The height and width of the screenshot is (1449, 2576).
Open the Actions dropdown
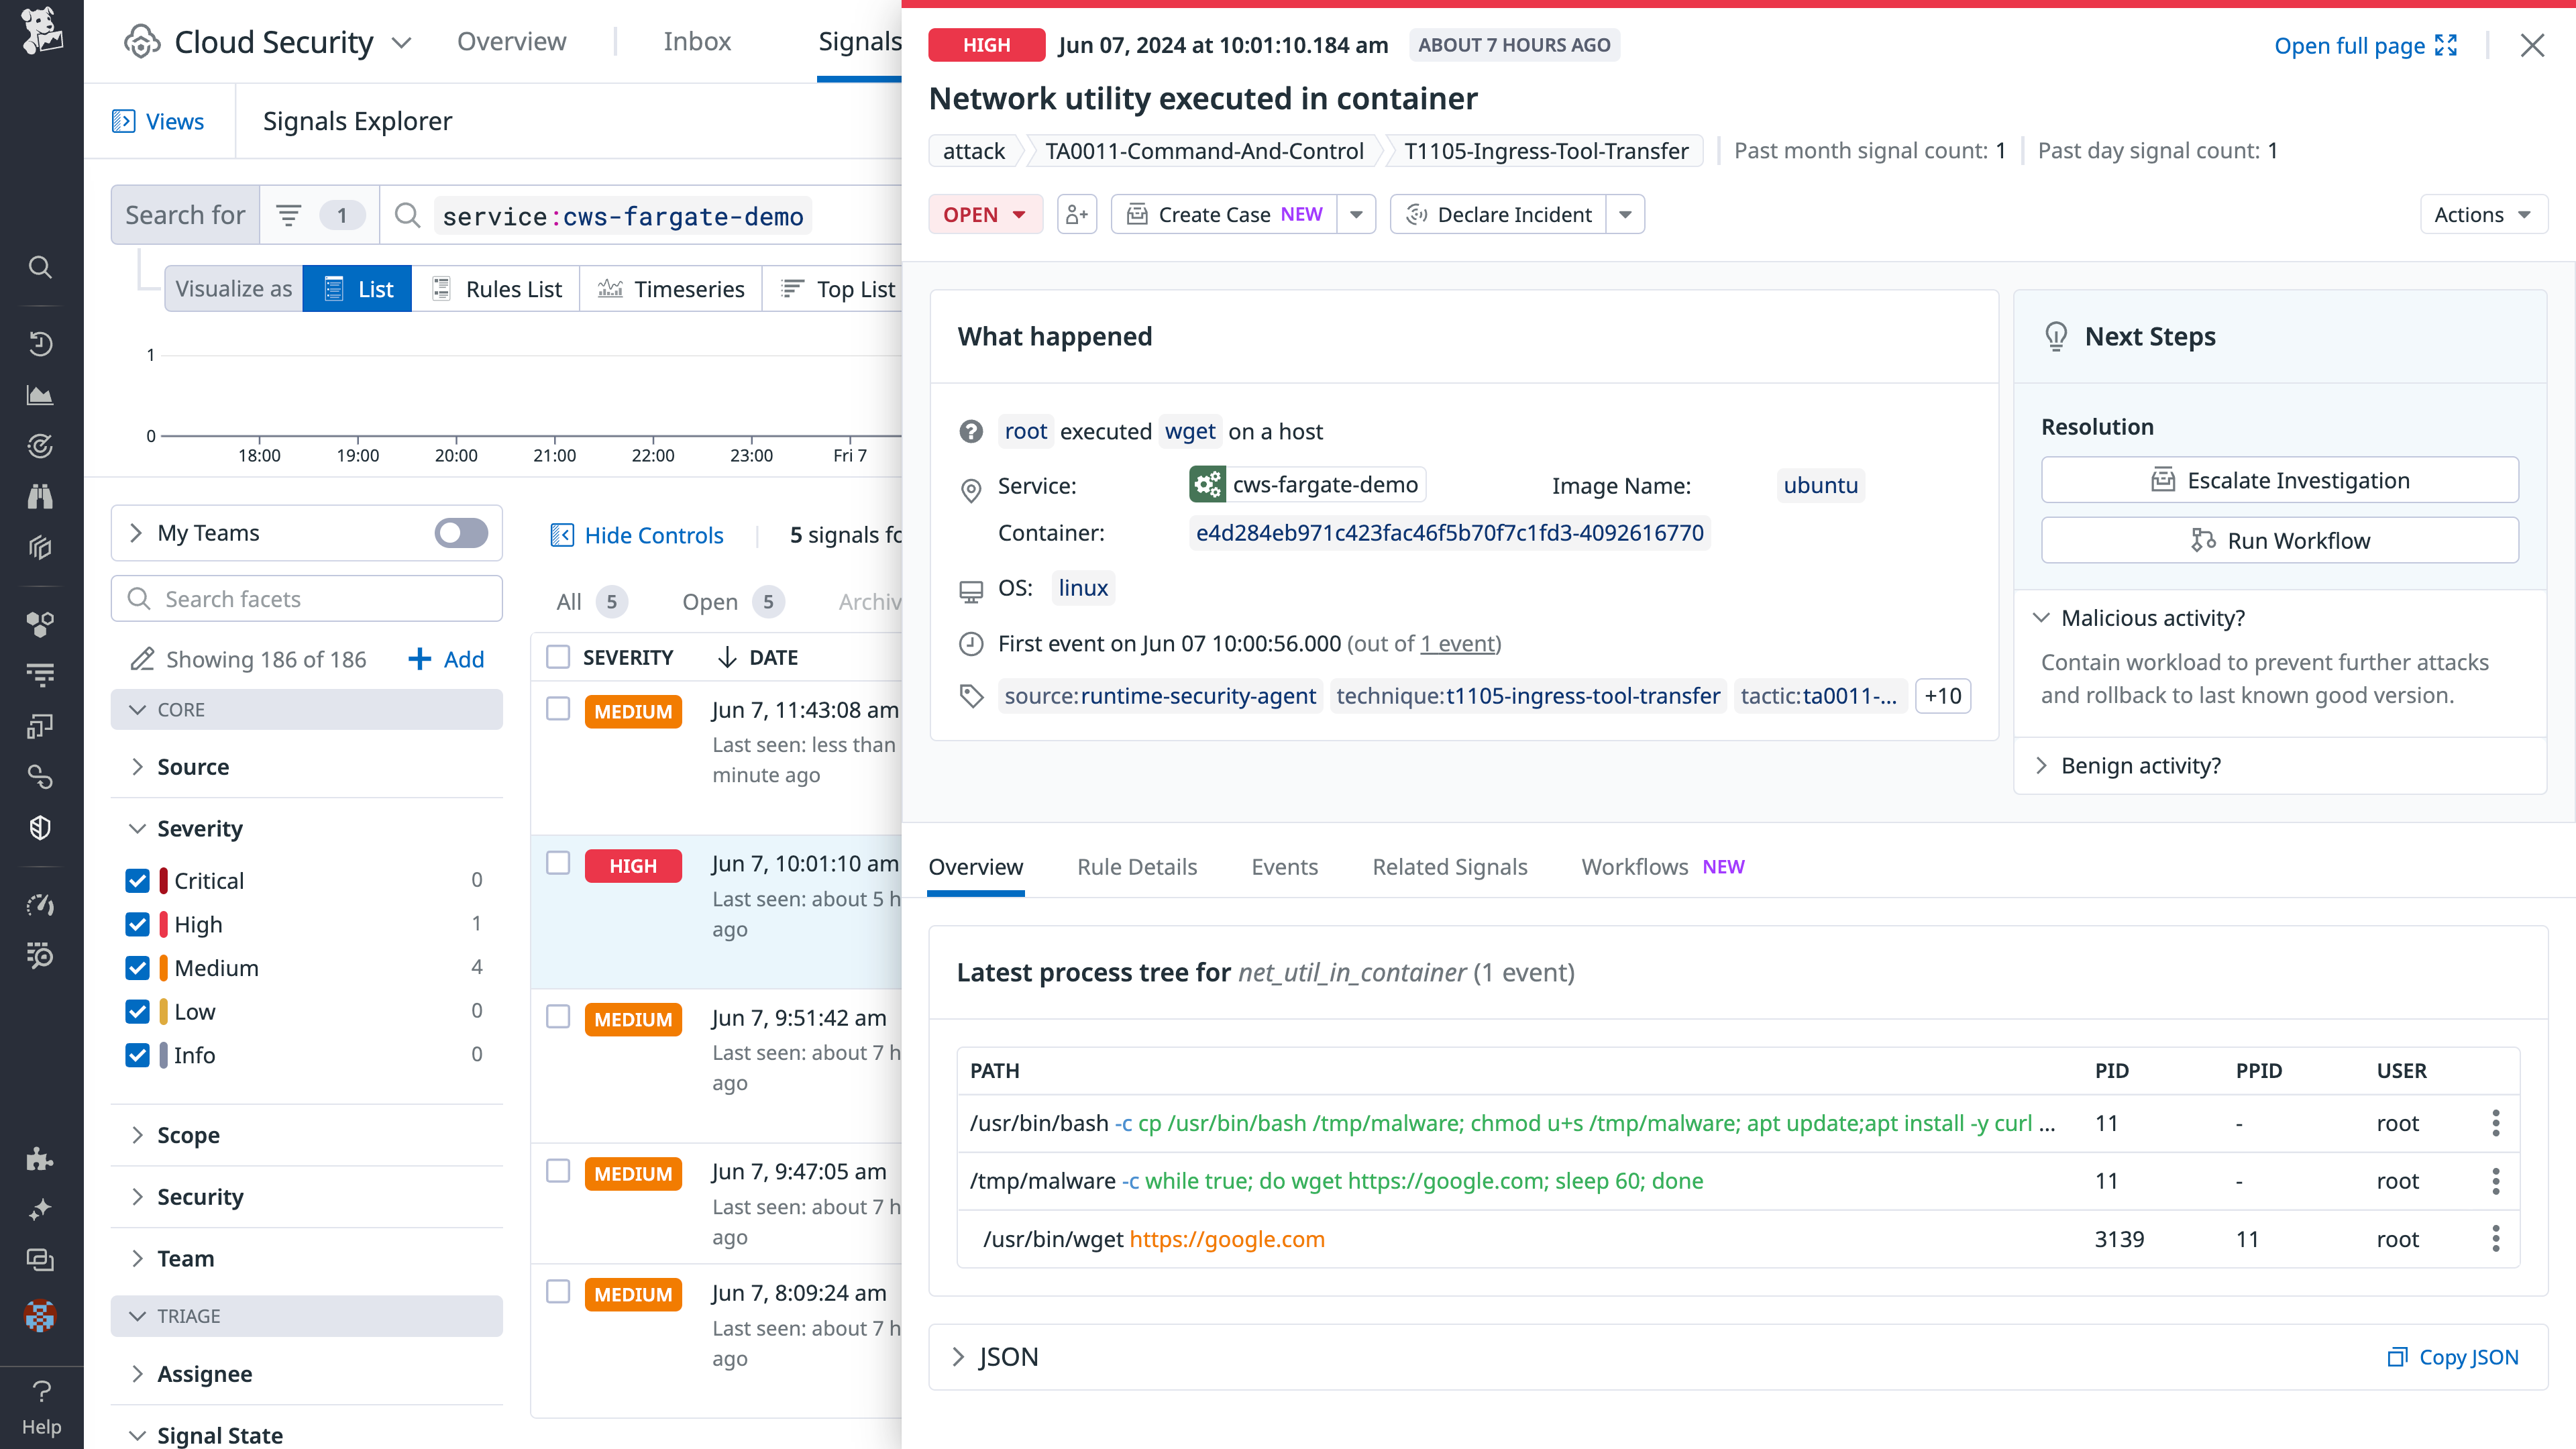coord(2483,213)
